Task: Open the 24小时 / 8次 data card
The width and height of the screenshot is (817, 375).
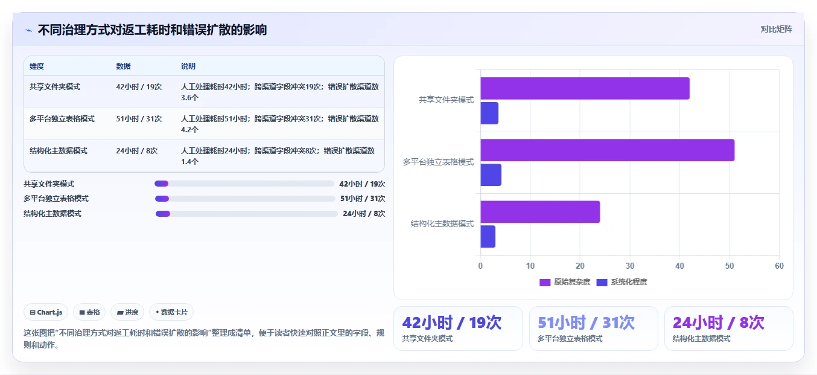Action: 728,329
